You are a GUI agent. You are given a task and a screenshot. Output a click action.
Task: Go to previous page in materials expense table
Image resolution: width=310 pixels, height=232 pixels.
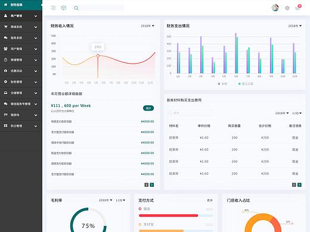pos(294,185)
